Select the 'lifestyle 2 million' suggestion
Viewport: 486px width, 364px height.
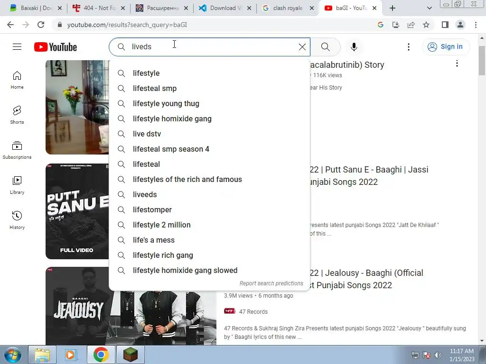(209, 225)
